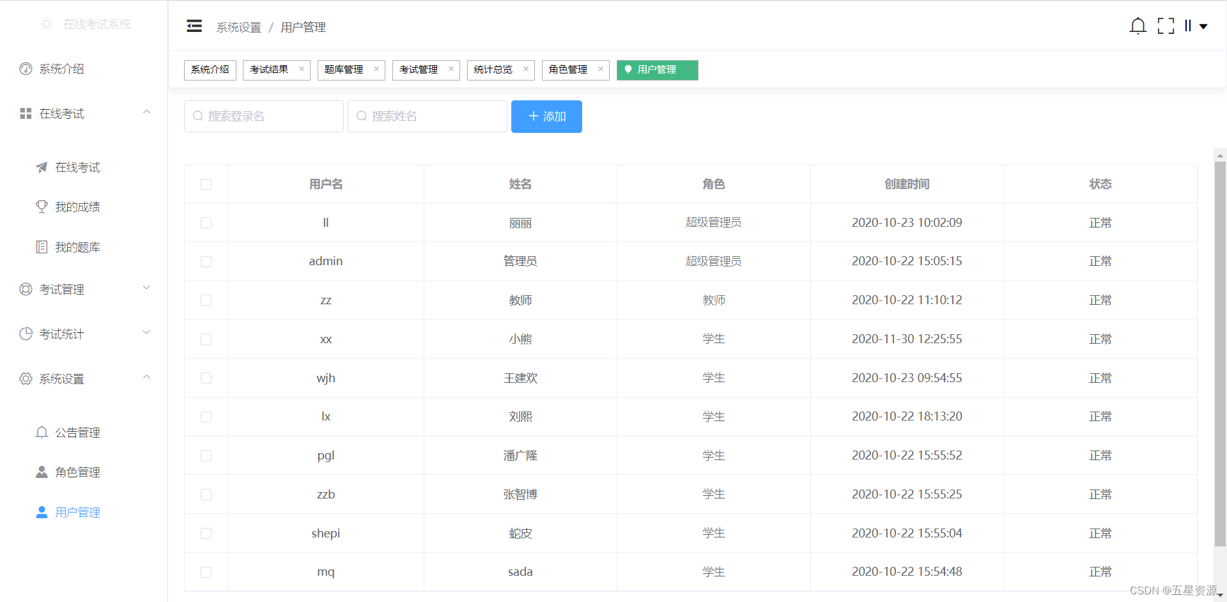This screenshot has height=602, width=1227.
Task: Close the 考试结果 tab
Action: tap(302, 69)
